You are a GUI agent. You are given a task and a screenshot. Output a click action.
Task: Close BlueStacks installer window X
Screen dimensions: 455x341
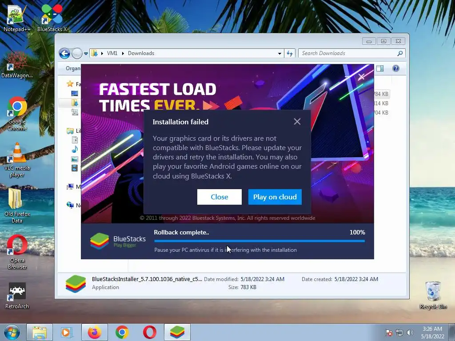(361, 76)
